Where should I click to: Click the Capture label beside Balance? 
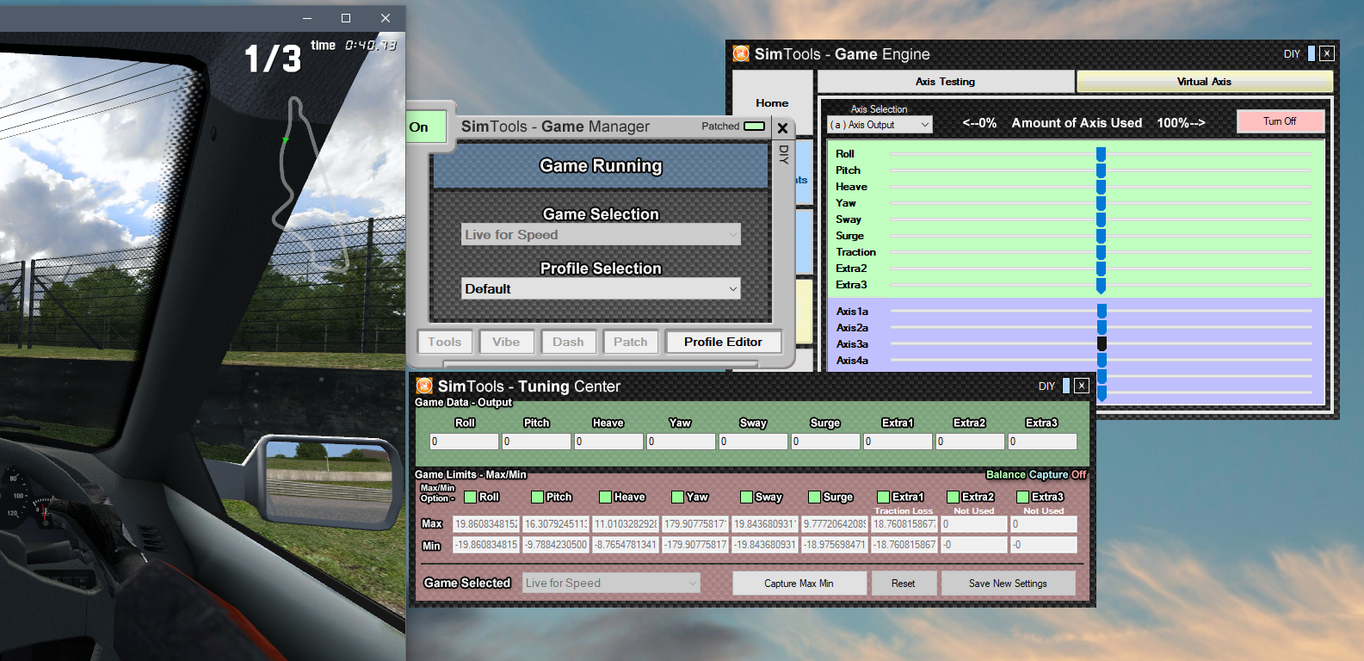[x=1048, y=474]
